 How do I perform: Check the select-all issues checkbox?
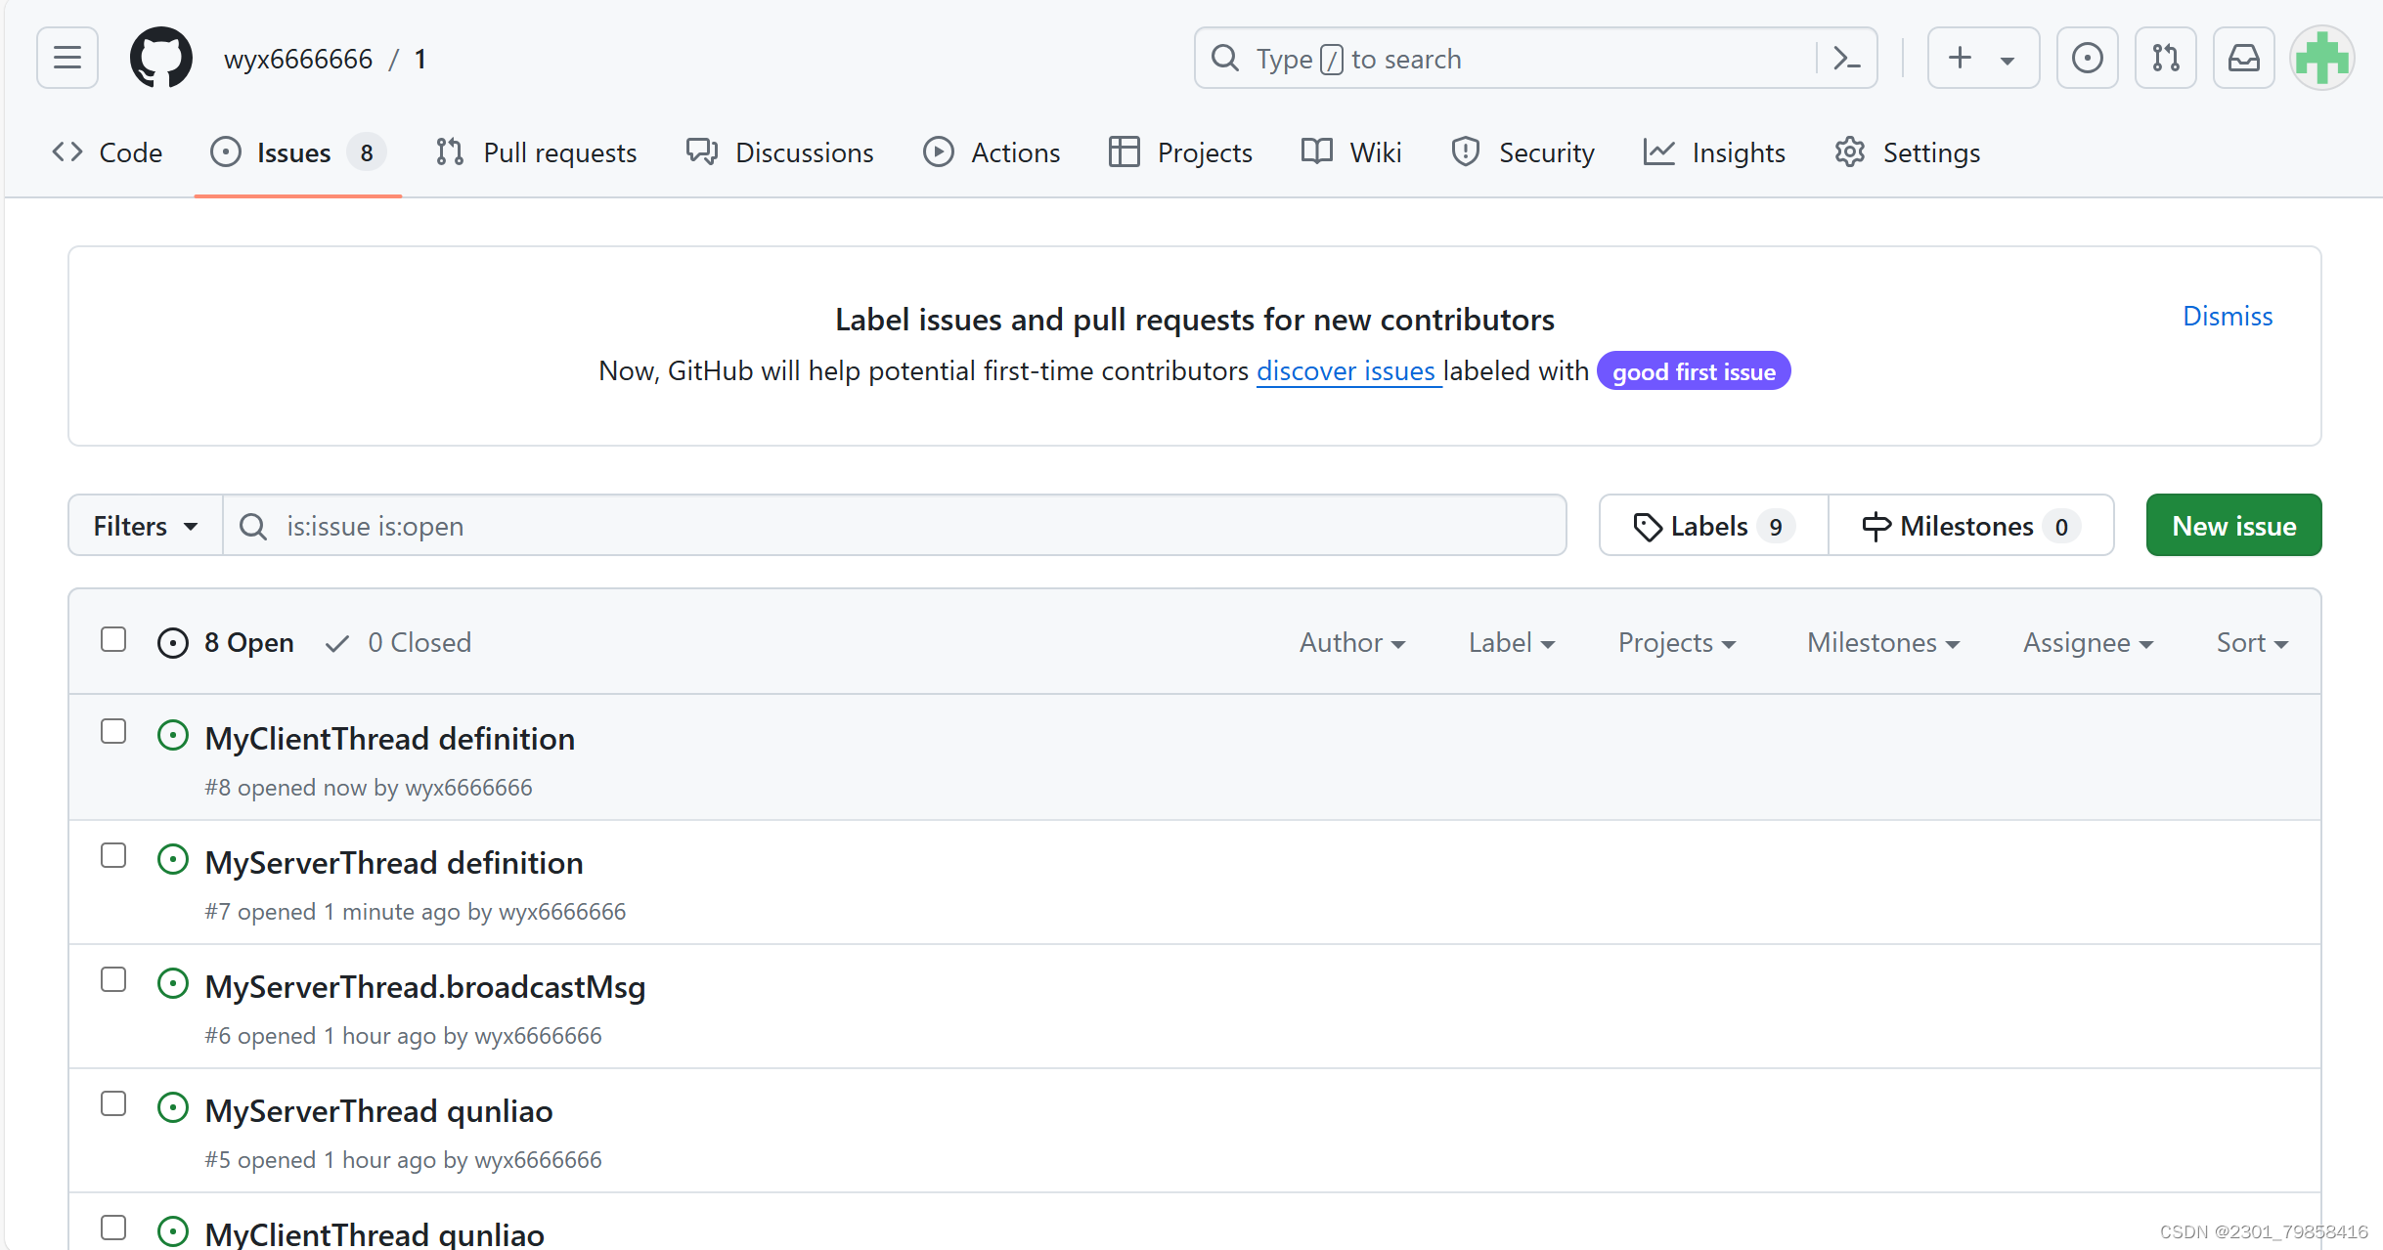[x=113, y=640]
